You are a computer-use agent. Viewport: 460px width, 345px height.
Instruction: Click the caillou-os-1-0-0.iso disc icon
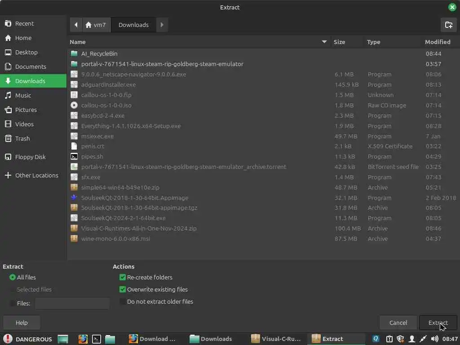[x=74, y=105]
